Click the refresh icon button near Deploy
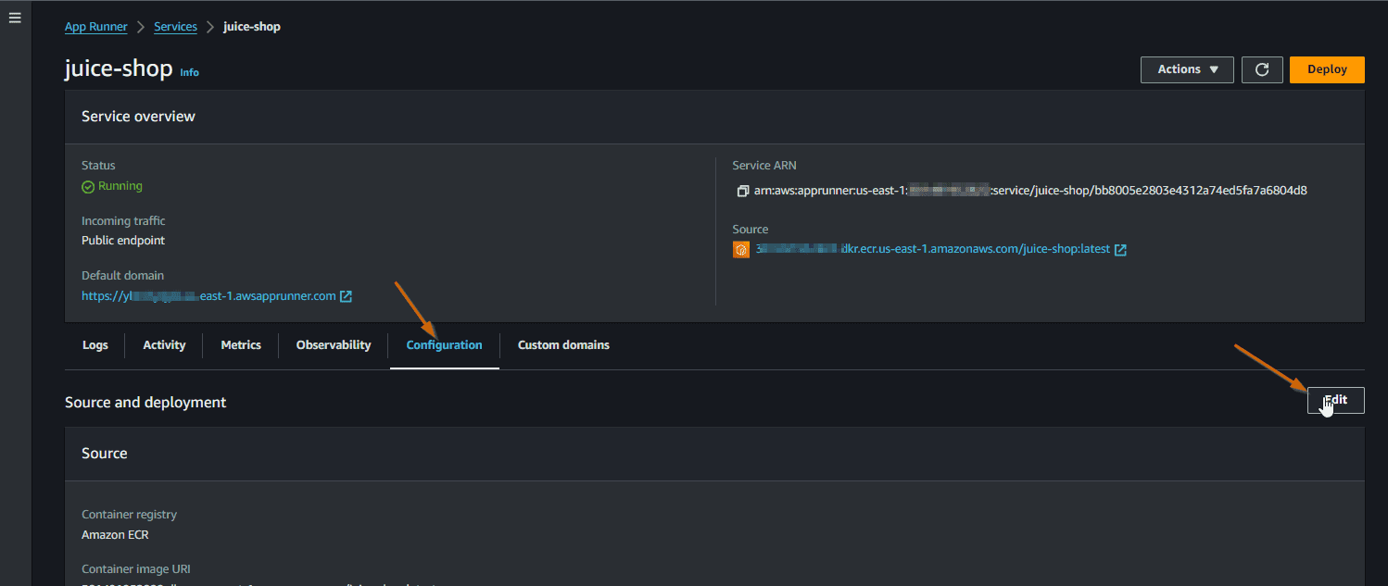1388x586 pixels. coord(1261,69)
